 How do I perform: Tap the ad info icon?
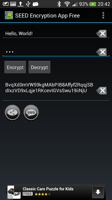pyautogui.click(x=10, y=197)
